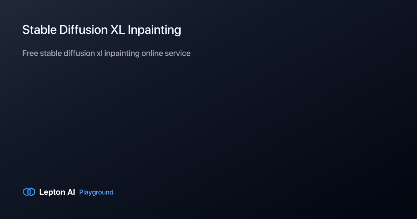Click the AI text after Lepton

(71, 192)
